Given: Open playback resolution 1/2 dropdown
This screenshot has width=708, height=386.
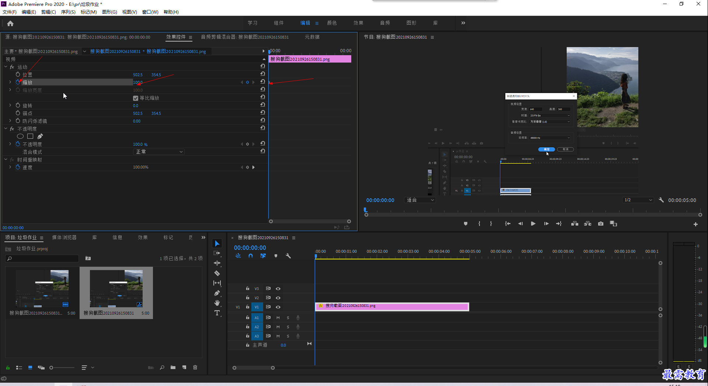Looking at the screenshot, I should [638, 200].
